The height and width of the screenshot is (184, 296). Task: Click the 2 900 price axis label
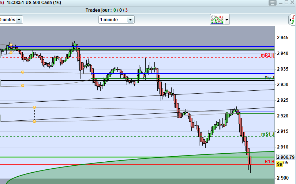point(282,178)
